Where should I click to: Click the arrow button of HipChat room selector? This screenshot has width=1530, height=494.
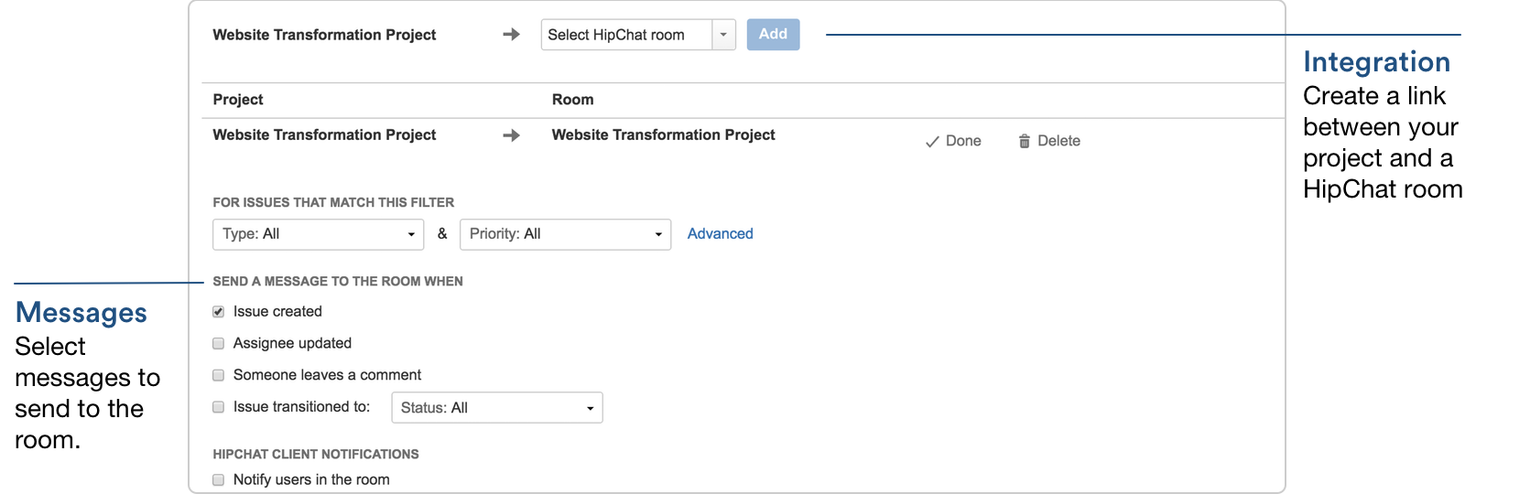pos(723,35)
